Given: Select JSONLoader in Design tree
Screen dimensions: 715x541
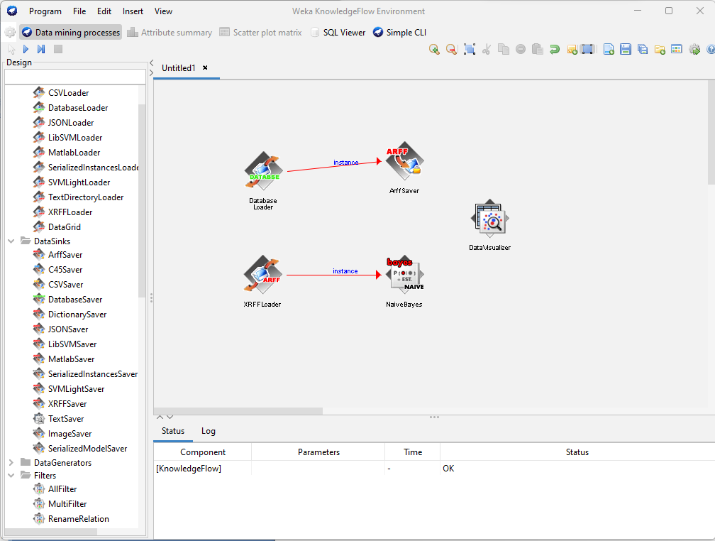Looking at the screenshot, I should pyautogui.click(x=71, y=122).
